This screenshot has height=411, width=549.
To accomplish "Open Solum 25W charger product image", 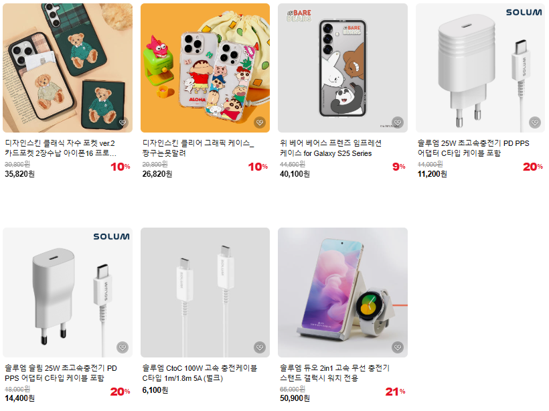I will (x=481, y=68).
